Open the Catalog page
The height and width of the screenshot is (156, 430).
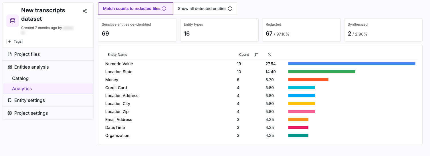coord(20,78)
